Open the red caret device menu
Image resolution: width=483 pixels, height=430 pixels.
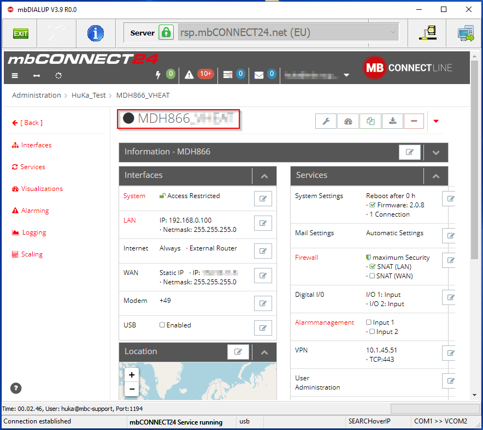pos(436,121)
